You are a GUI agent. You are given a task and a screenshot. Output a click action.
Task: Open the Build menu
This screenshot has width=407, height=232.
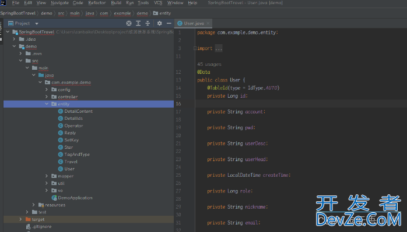click(116, 3)
